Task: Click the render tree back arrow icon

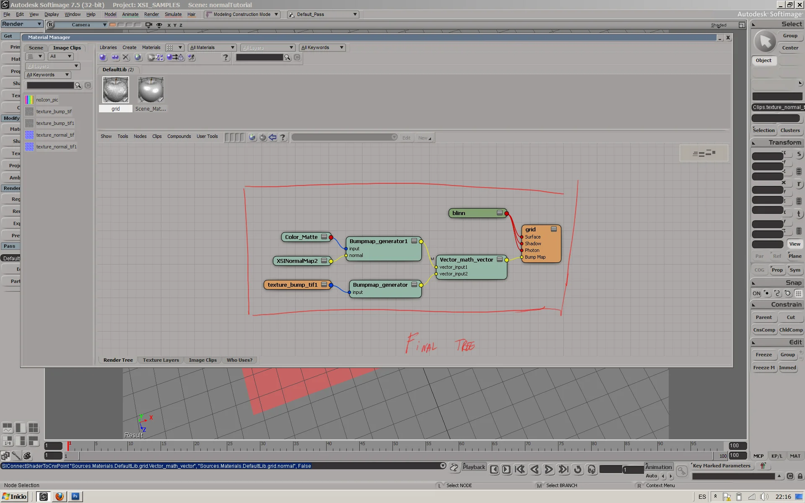Action: [273, 137]
